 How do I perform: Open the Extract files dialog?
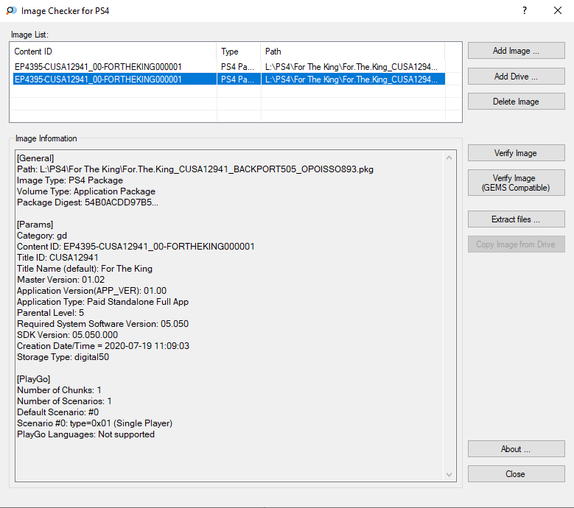[517, 219]
